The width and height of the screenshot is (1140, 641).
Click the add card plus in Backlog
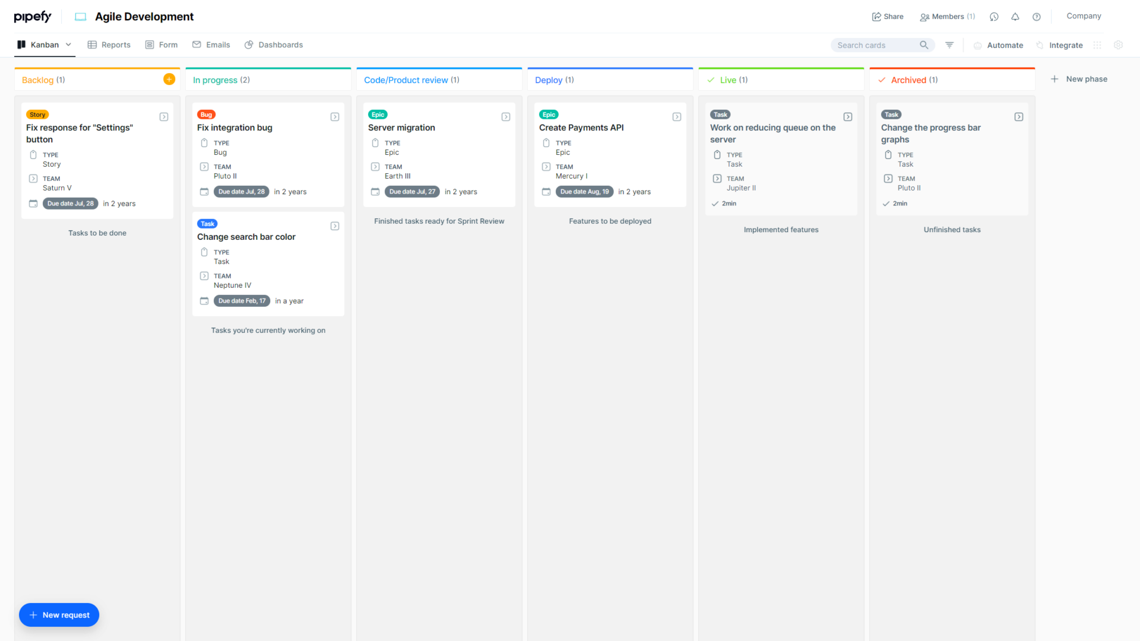point(169,78)
